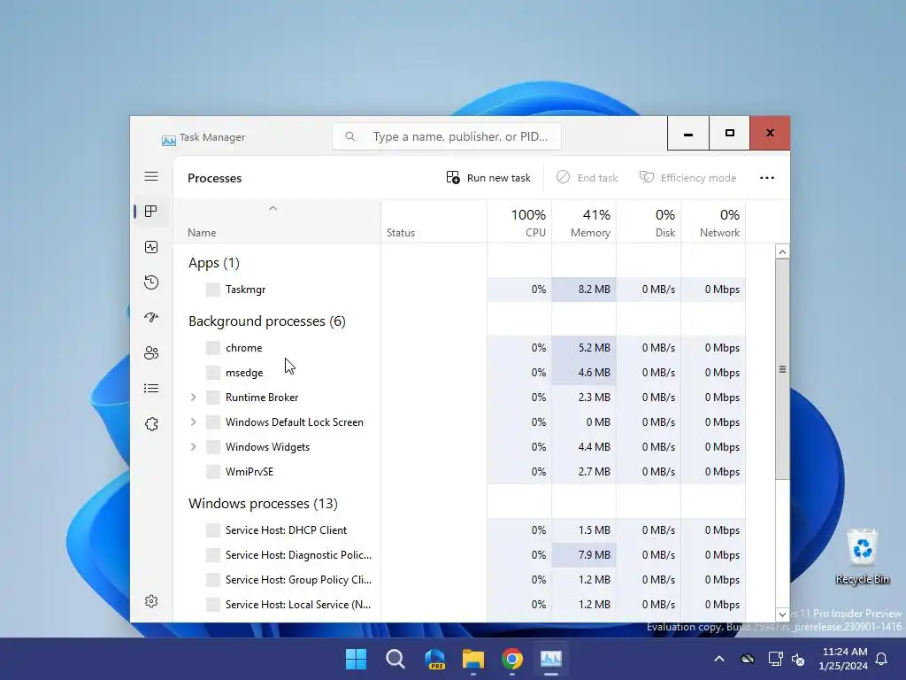Click the scrollbar down arrow
Screen dimensions: 906x680
point(782,614)
